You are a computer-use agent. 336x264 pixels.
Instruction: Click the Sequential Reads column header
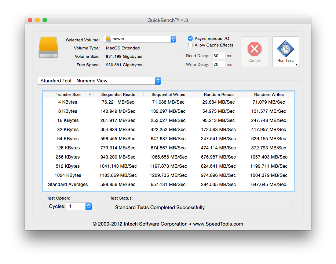(118, 94)
